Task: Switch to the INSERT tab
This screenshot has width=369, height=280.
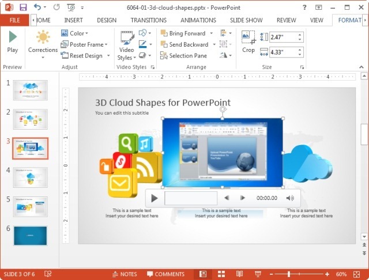Action: click(x=73, y=20)
